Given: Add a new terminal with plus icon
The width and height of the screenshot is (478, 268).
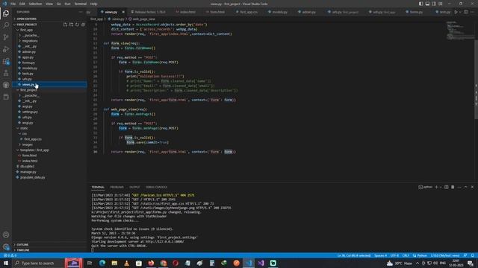Looking at the screenshot, I should click(436, 187).
